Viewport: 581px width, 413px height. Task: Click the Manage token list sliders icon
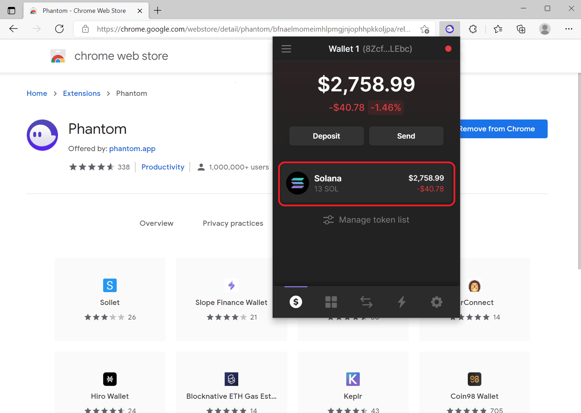[328, 220]
